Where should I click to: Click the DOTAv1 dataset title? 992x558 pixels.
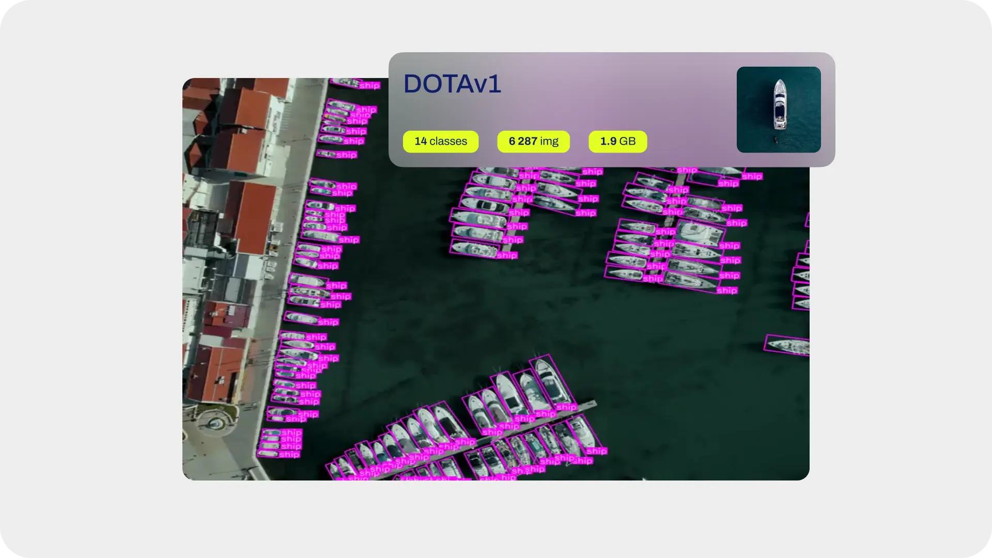click(x=452, y=84)
